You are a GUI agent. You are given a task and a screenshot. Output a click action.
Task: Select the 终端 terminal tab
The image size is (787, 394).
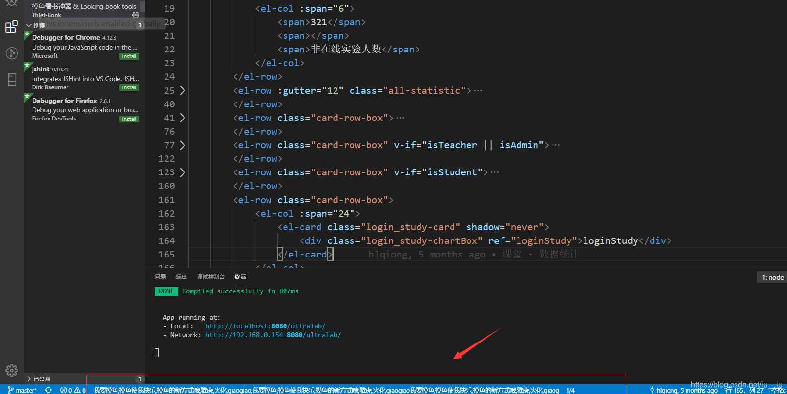[240, 277]
